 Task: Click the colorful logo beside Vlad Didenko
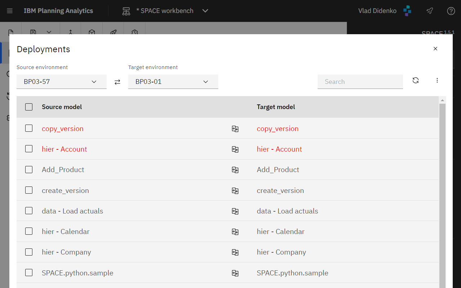(x=407, y=11)
